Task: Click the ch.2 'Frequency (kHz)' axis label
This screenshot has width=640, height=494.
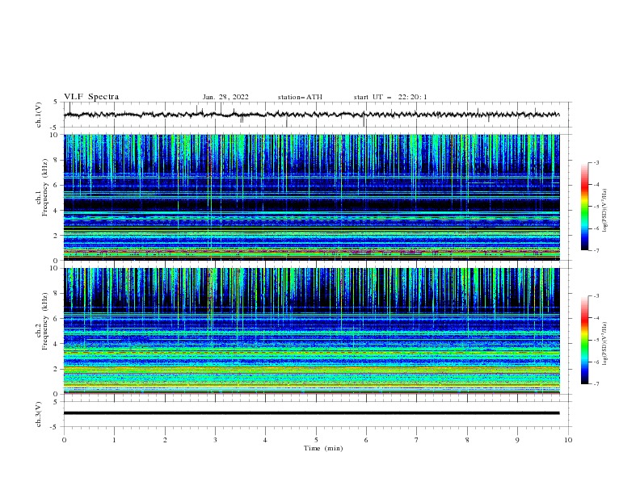Action: (45, 321)
